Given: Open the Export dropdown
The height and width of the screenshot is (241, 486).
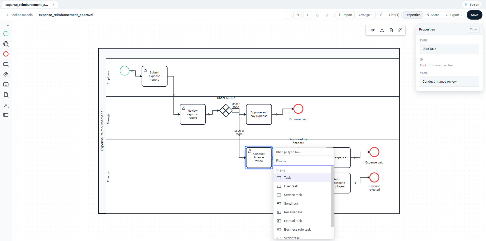Looking at the screenshot, I should [x=454, y=15].
